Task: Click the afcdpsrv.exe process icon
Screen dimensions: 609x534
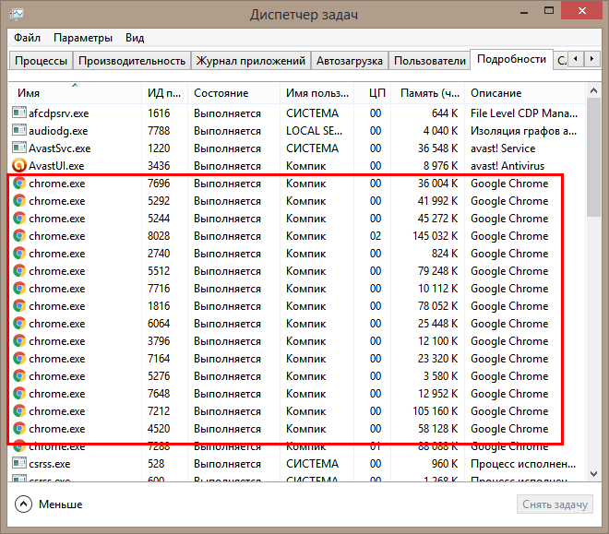Action: click(x=19, y=113)
